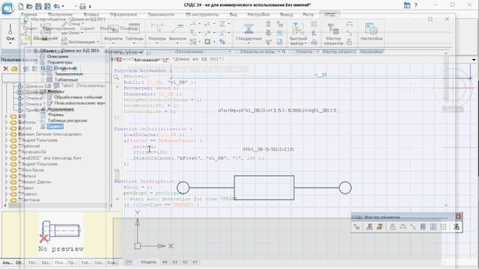Image resolution: width=479 pixels, height=269 pixels.
Task: Click the red X delete icon in library panel
Action: click(5, 69)
